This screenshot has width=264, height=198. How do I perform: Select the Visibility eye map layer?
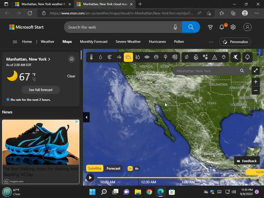click(147, 57)
